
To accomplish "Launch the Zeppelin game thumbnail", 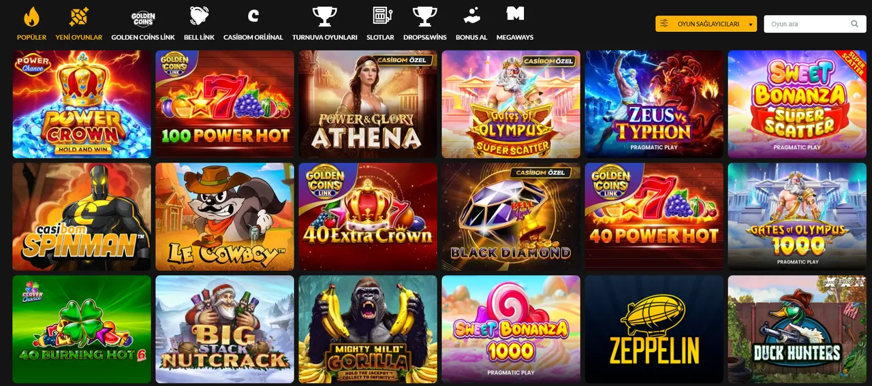I will (654, 329).
